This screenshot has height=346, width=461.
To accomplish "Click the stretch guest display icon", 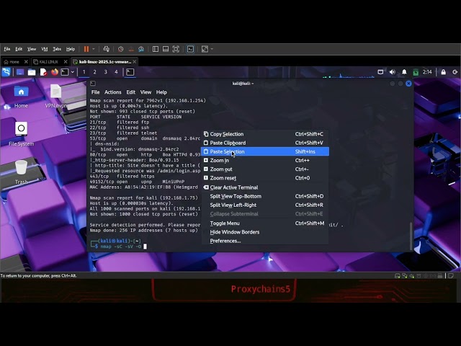I will tap(205, 49).
